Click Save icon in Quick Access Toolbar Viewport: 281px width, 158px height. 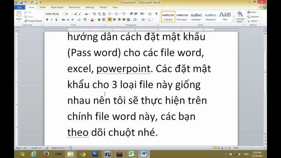(21, 2)
